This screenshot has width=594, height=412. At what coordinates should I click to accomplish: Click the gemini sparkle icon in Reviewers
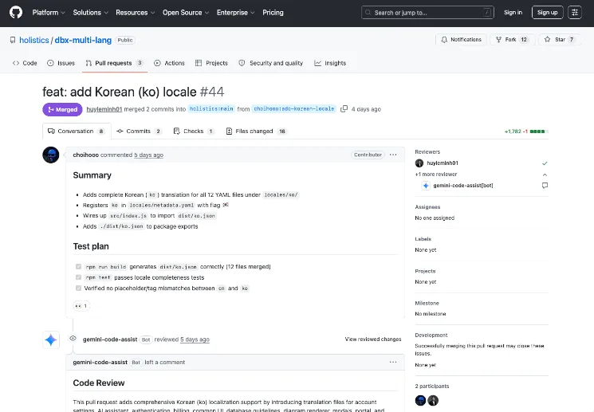pyautogui.click(x=426, y=186)
